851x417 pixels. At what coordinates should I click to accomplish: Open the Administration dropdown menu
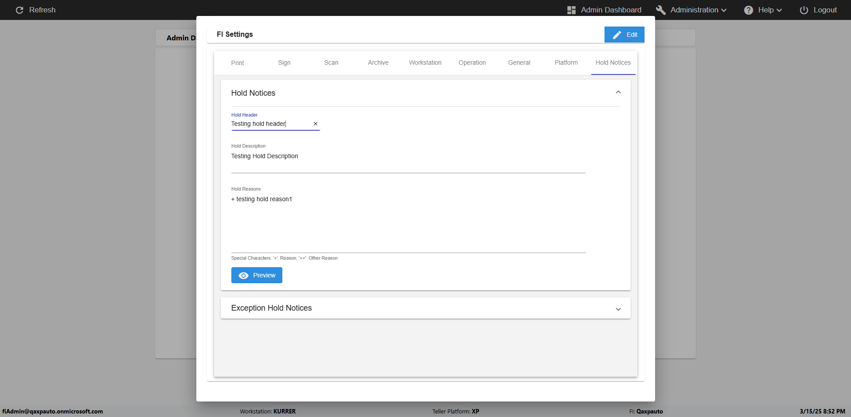[698, 10]
